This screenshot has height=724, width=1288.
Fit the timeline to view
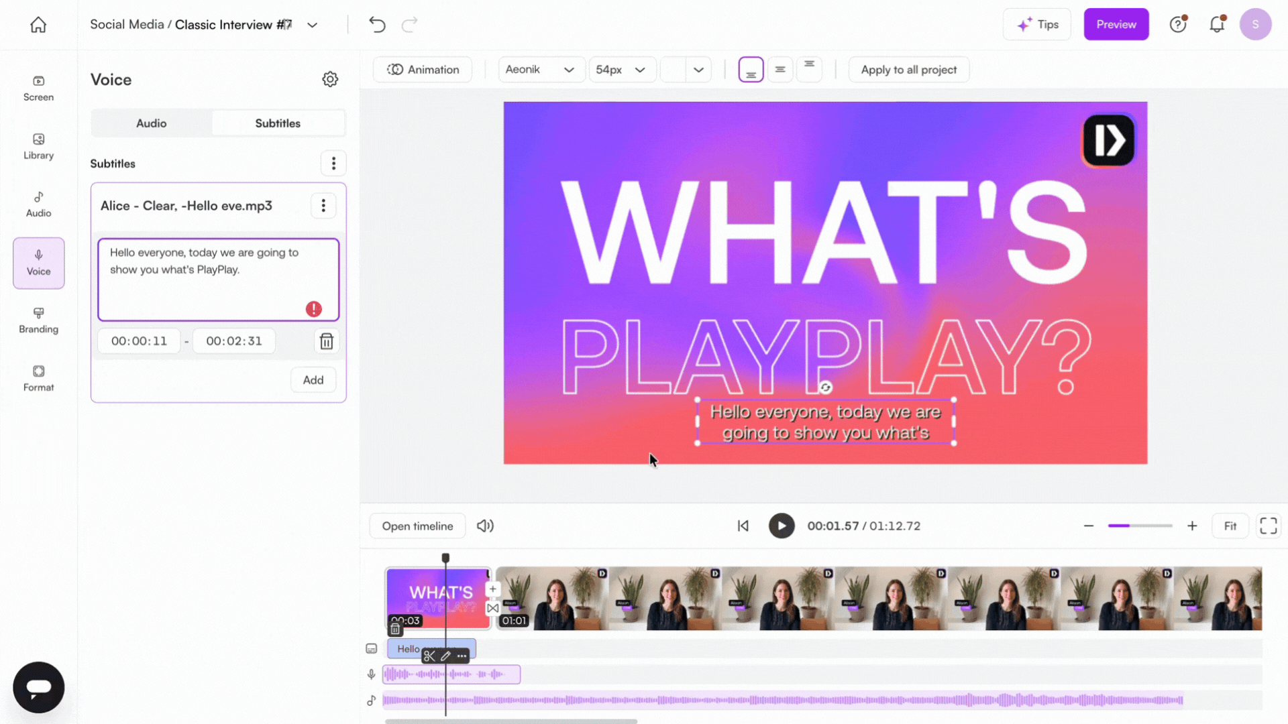coord(1230,526)
